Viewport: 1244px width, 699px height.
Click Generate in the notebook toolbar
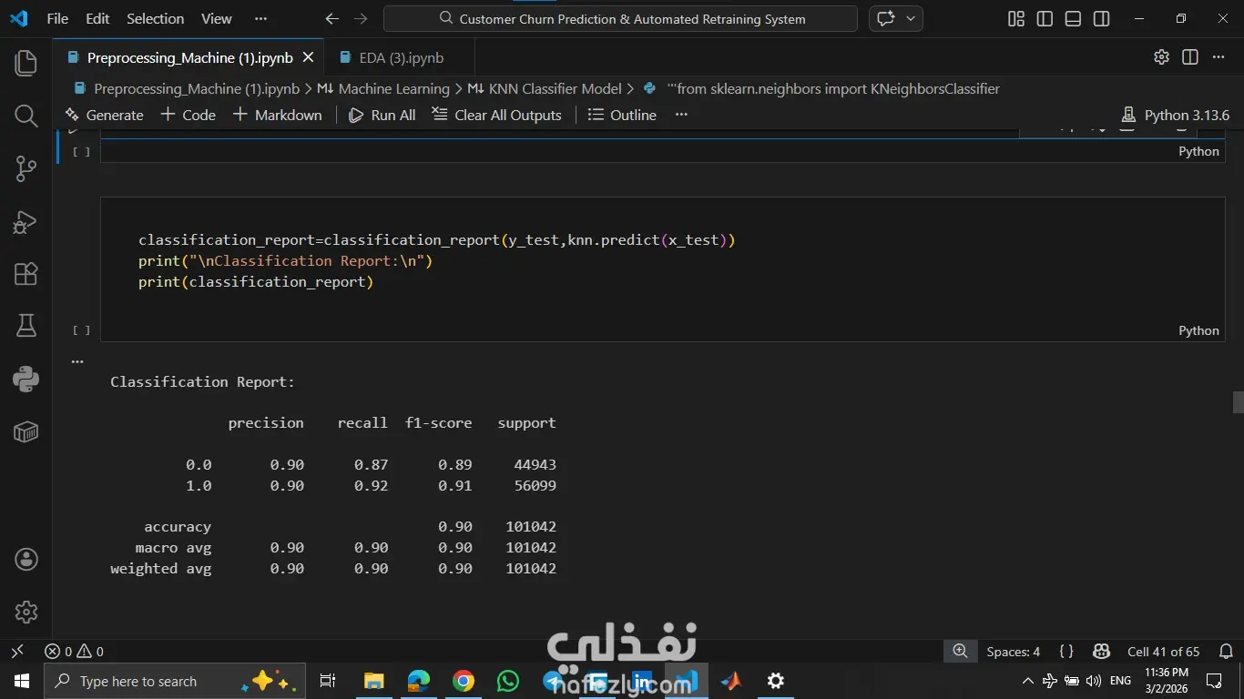104,115
